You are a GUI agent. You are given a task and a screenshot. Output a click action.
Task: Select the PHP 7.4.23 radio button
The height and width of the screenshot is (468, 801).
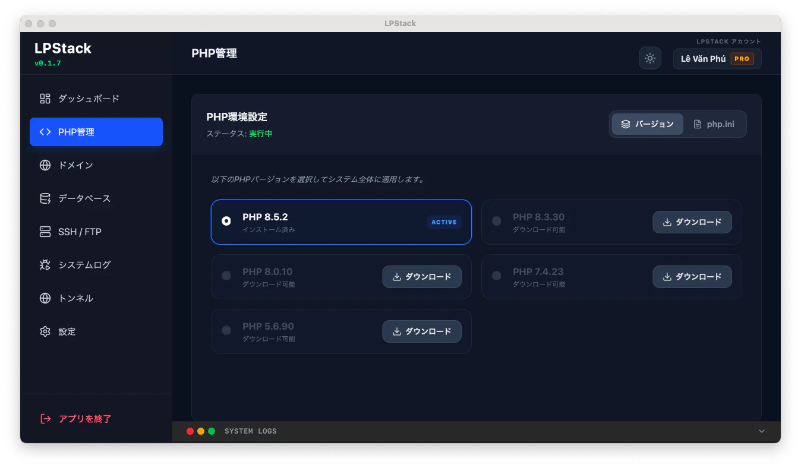pos(496,276)
